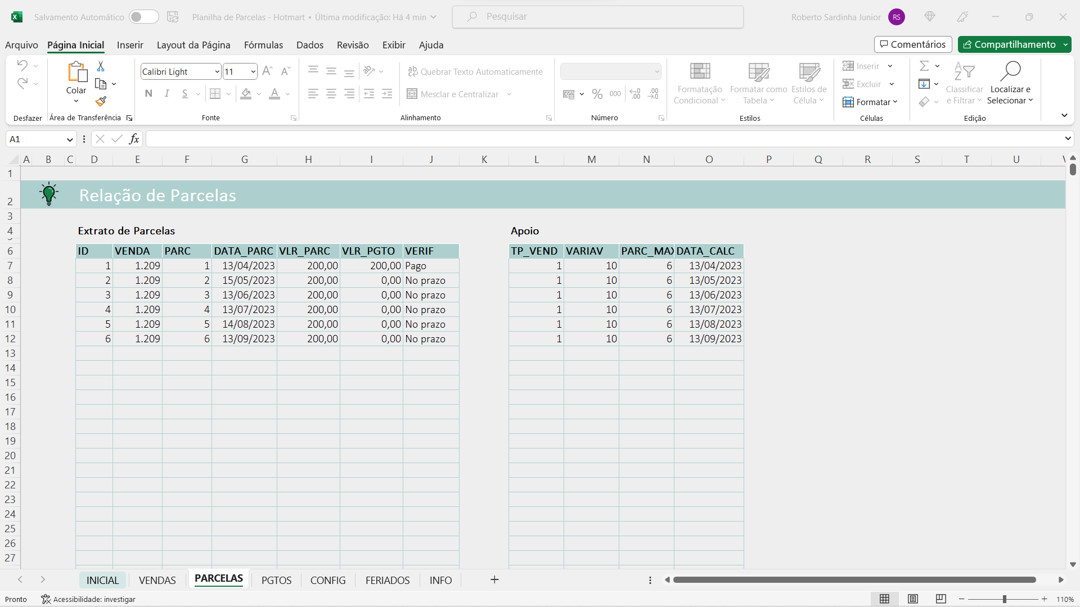Click the Insert Function fx icon

[x=134, y=138]
